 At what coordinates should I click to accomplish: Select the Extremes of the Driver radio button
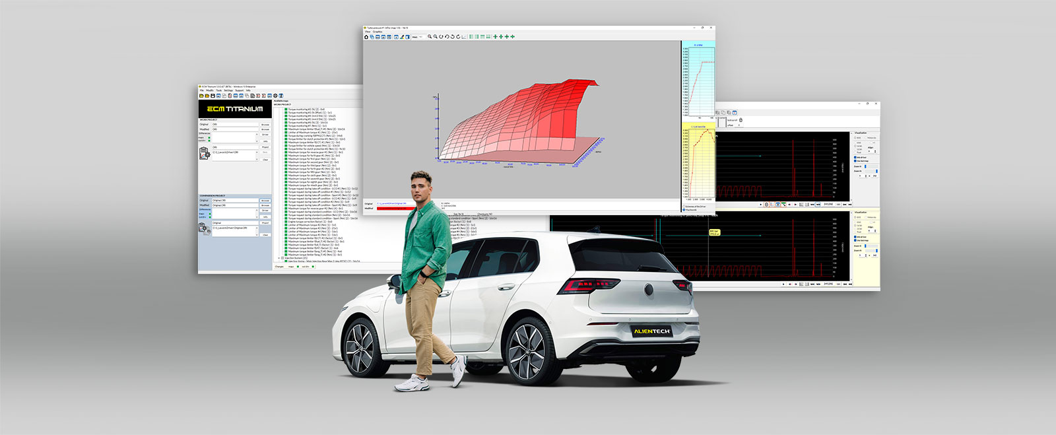(683, 207)
